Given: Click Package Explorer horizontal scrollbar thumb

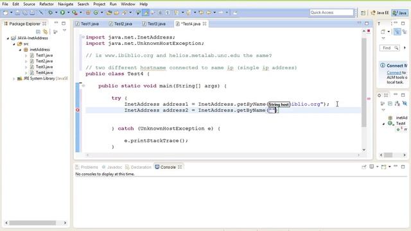Looking at the screenshot, I should 33,223.
